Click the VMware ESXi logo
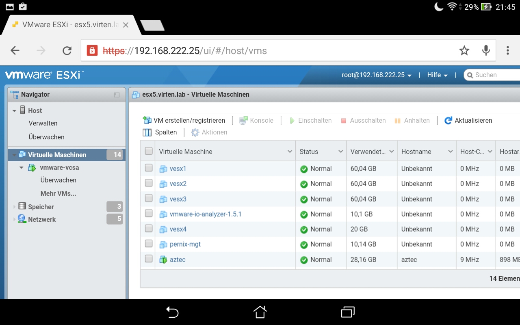520x325 pixels. 44,75
